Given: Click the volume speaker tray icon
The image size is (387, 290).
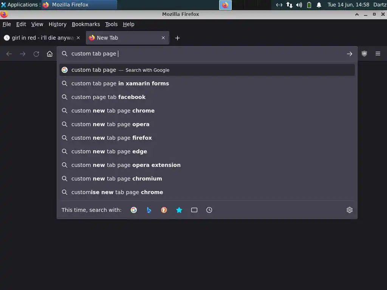Looking at the screenshot, I should (x=299, y=5).
